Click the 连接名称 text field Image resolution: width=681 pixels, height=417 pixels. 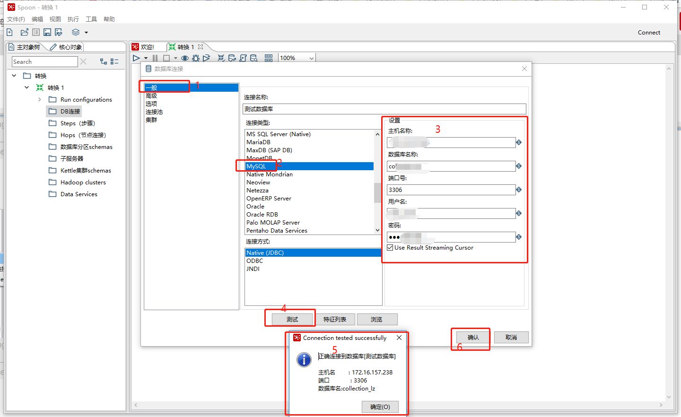pyautogui.click(x=384, y=109)
